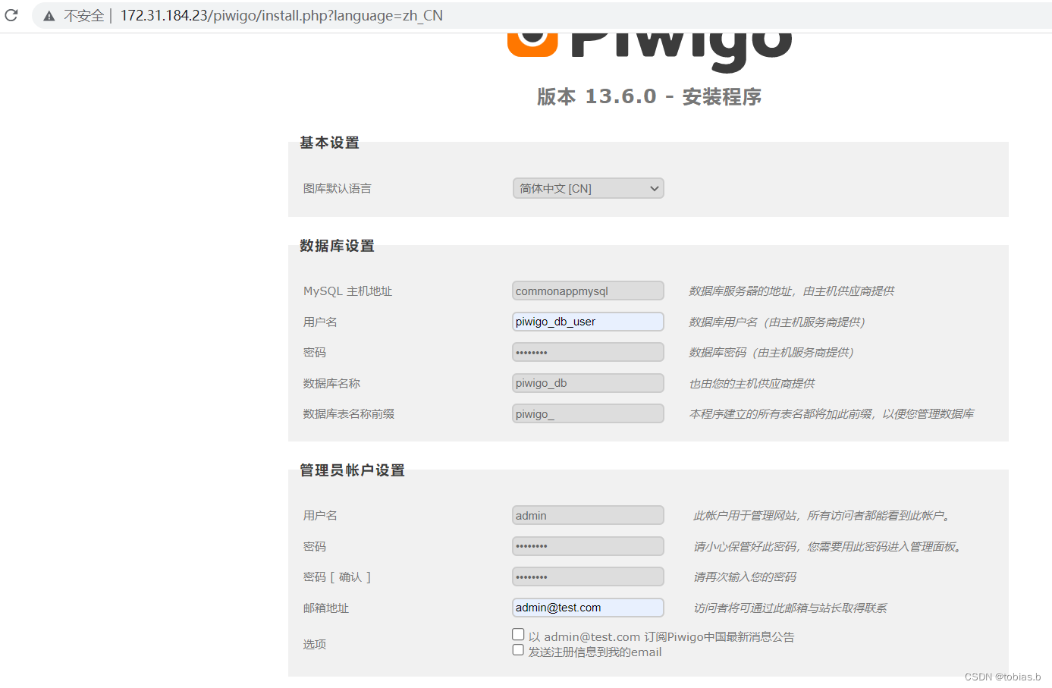Open the default gallery language dropdown
Screen dimensions: 1052x688
click(x=588, y=188)
